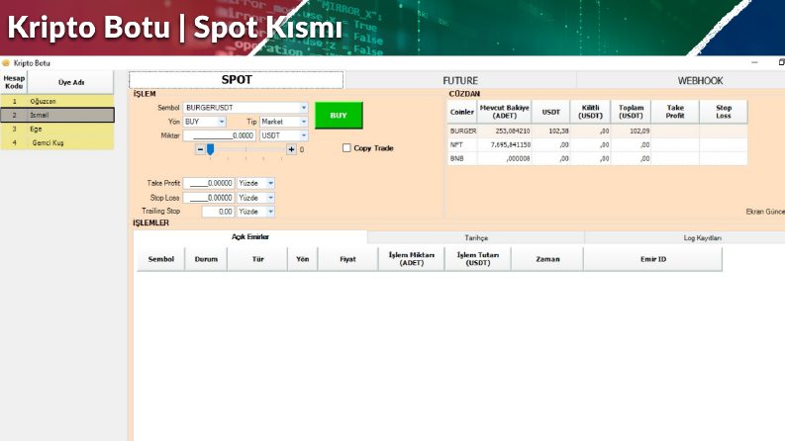Decrease amount with the minus slider button
Viewport: 785px width, 441px height.
[200, 149]
